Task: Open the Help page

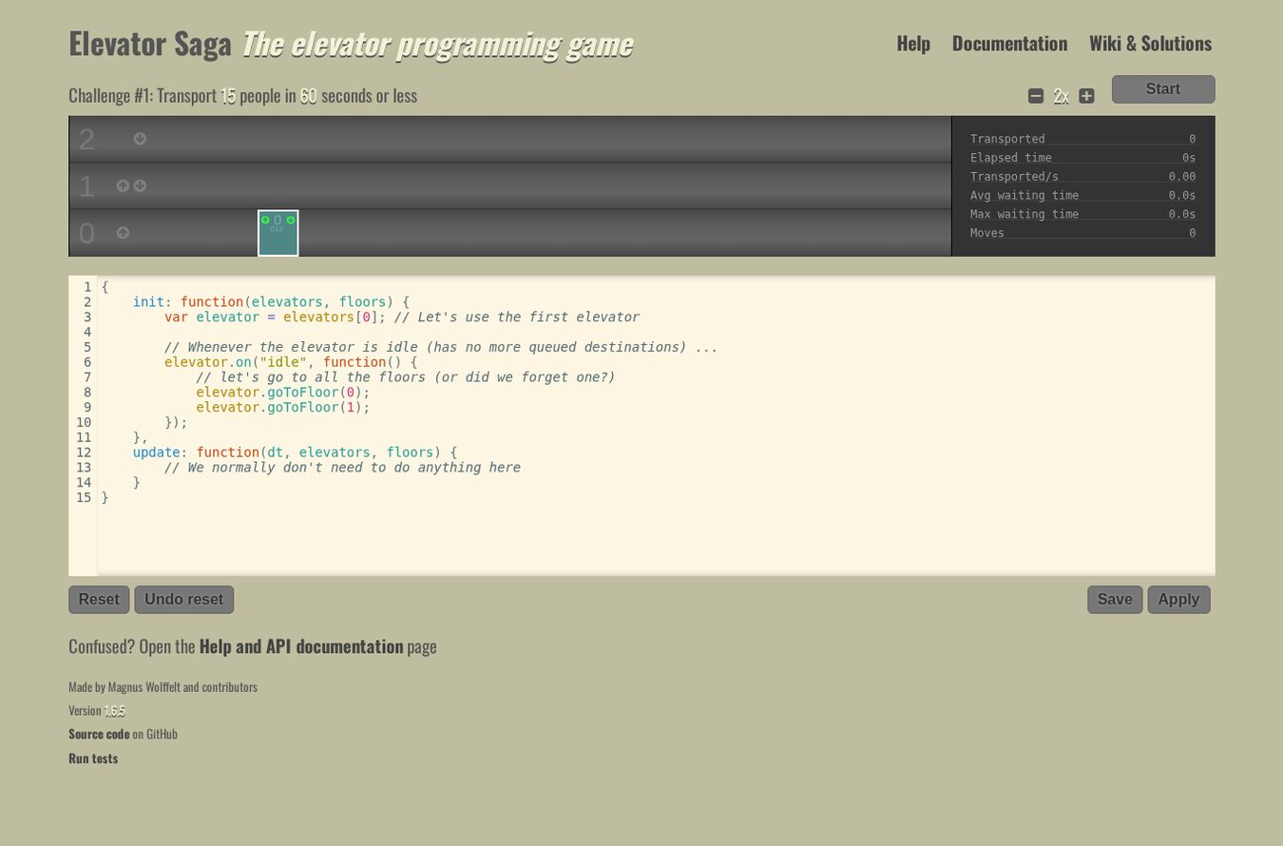Action: coord(913,44)
